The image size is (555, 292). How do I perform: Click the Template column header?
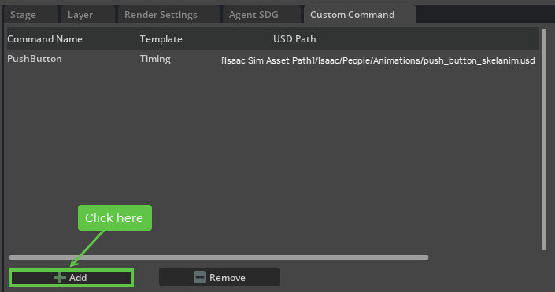(x=161, y=39)
